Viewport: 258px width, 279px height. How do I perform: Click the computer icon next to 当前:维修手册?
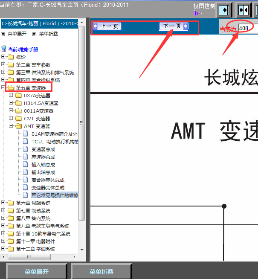pos(4,49)
